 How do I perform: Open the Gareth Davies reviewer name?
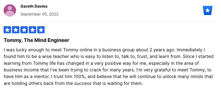pyautogui.click(x=34, y=6)
